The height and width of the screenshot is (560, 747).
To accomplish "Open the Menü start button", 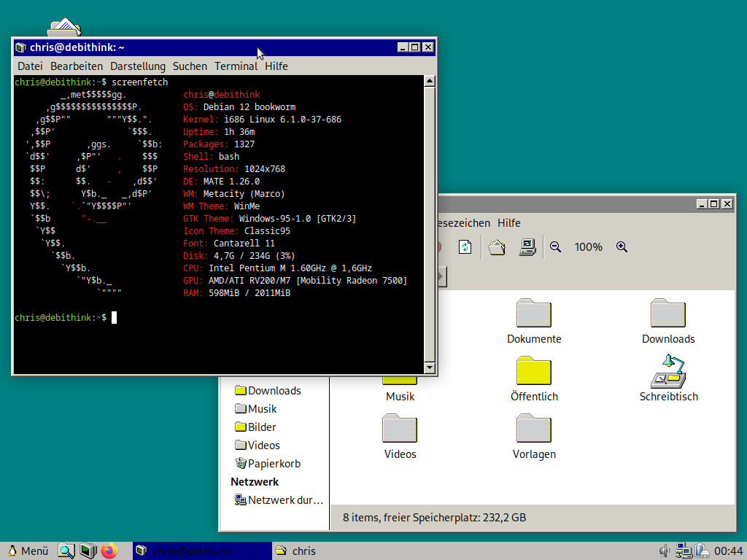I will pyautogui.click(x=28, y=551).
